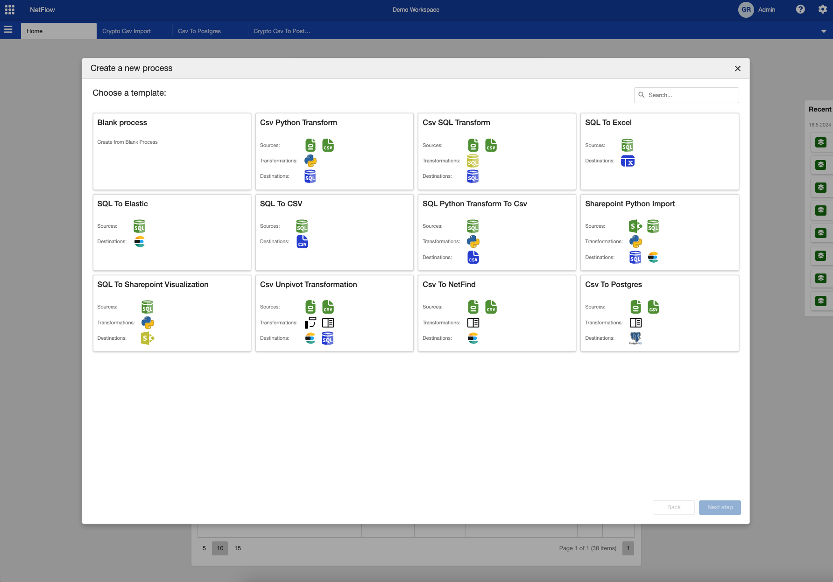The height and width of the screenshot is (582, 833).
Task: Click Elastic destination icon in SQL To Elastic
Action: click(x=140, y=242)
